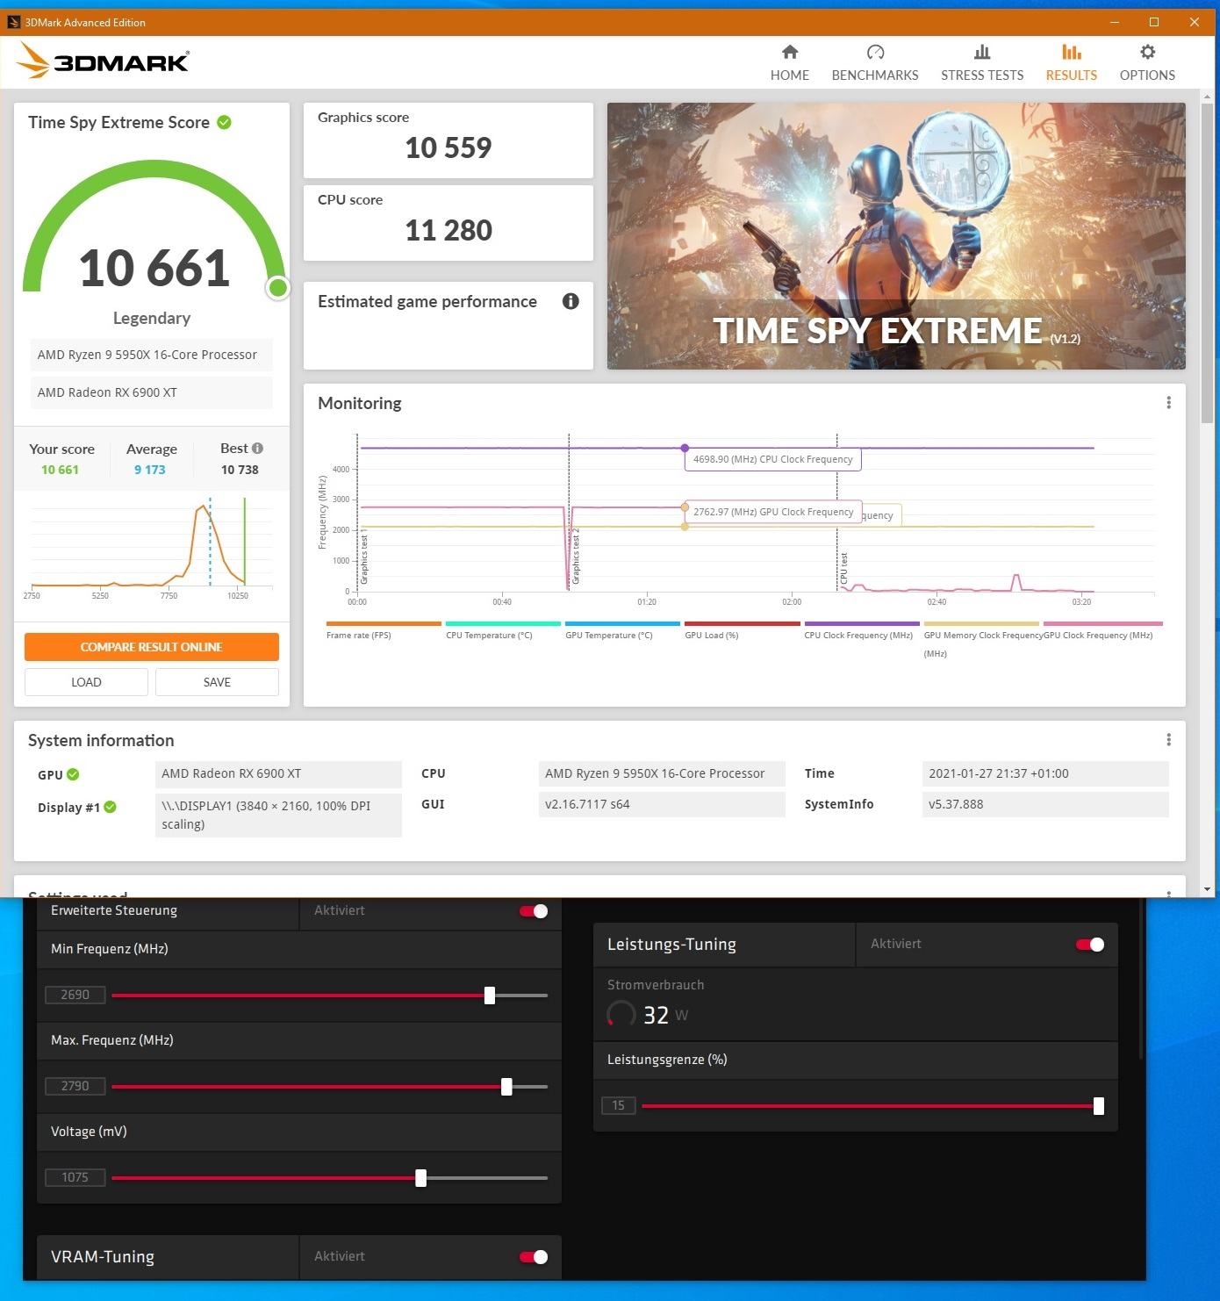Click the score distribution chart
1220x1301 pixels.
coord(151,546)
